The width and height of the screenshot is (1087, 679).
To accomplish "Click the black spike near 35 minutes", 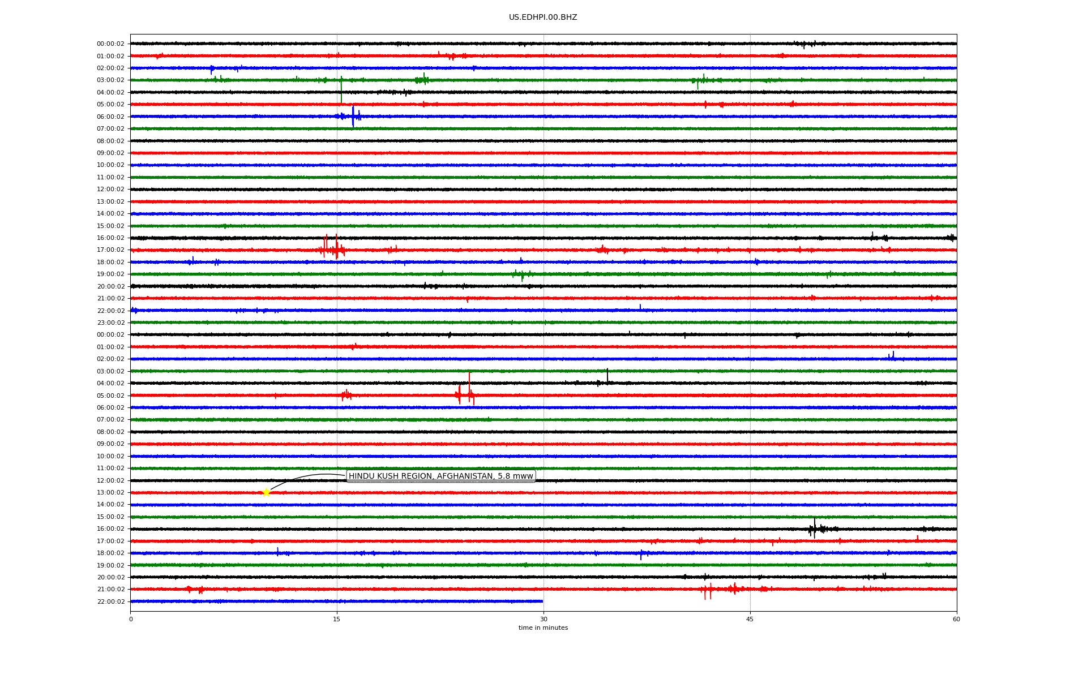I will pyautogui.click(x=607, y=376).
